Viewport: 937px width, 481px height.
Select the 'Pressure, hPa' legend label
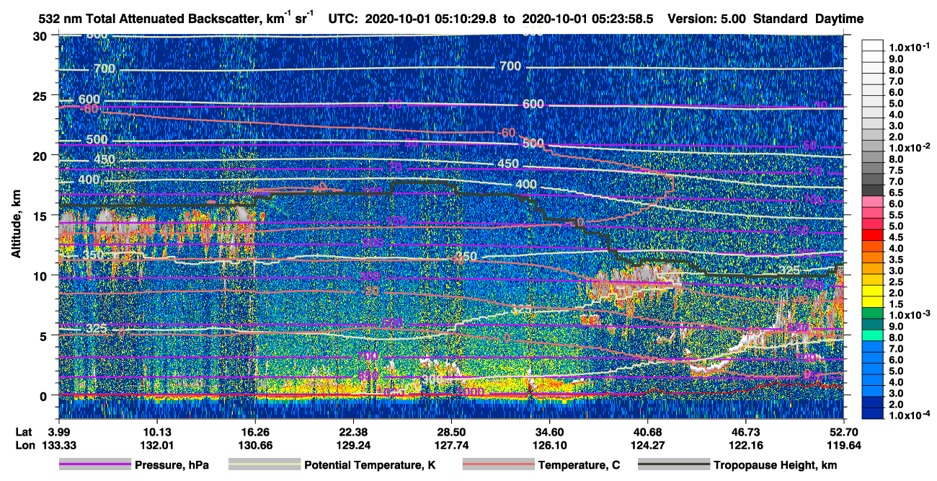pyautogui.click(x=172, y=465)
